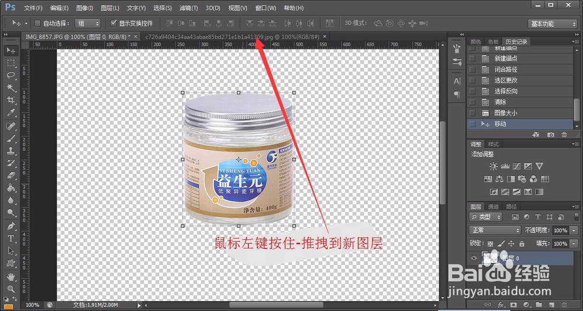Select the Pen tool
Image resolution: width=583 pixels, height=311 pixels.
coord(10,226)
